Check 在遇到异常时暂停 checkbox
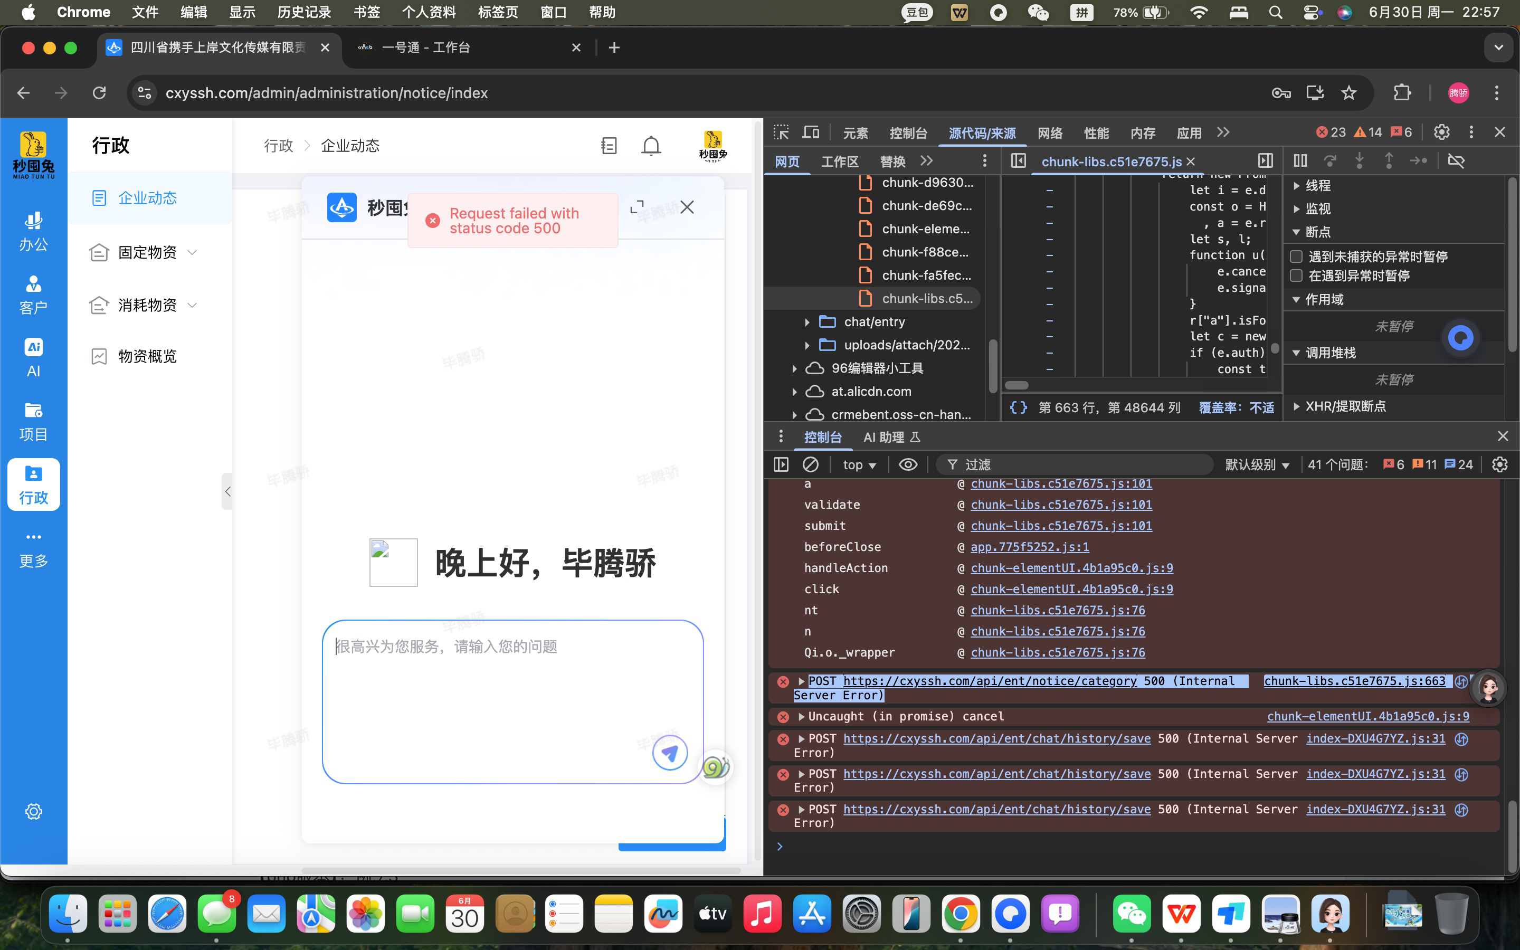 1296,276
